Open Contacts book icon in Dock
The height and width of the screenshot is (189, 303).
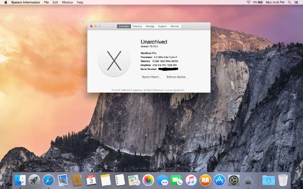tap(77, 180)
